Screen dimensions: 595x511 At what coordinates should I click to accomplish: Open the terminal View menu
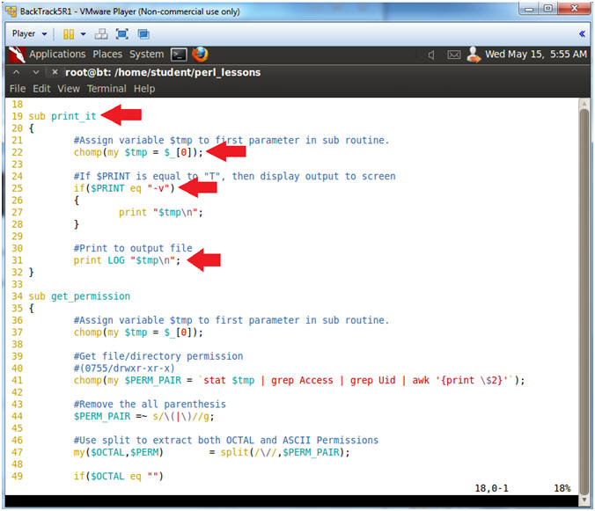[69, 89]
